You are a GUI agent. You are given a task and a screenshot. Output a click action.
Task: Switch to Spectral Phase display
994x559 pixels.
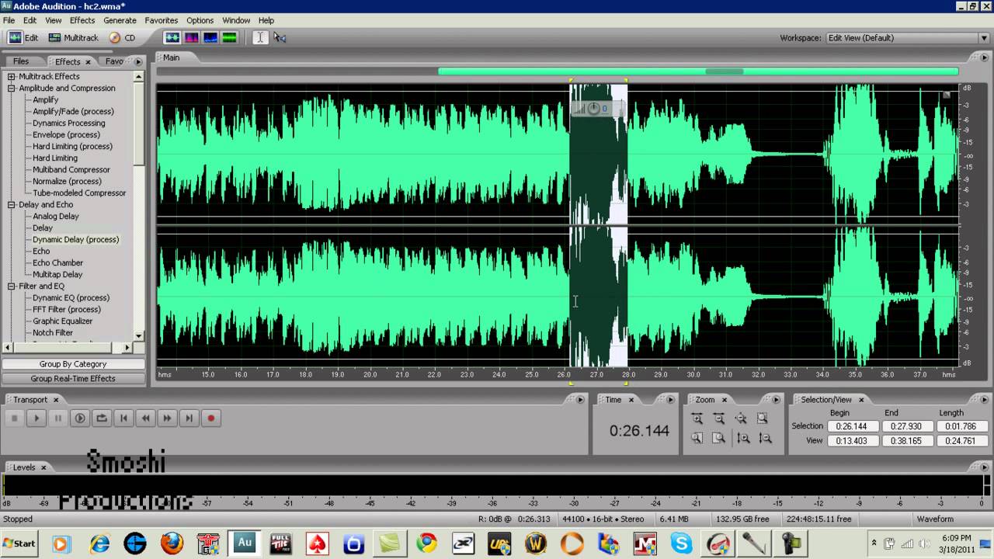tap(229, 37)
